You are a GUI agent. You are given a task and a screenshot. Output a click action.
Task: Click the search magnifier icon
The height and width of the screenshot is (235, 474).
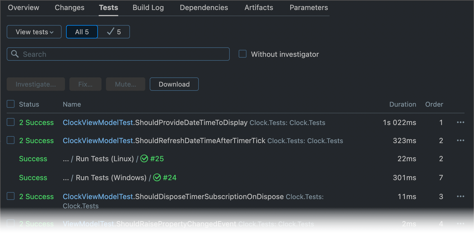(15, 54)
